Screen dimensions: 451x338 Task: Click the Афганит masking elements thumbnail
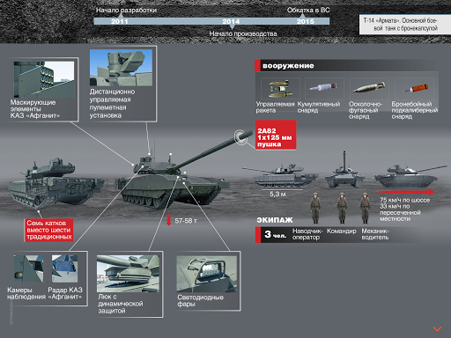coord(44,79)
